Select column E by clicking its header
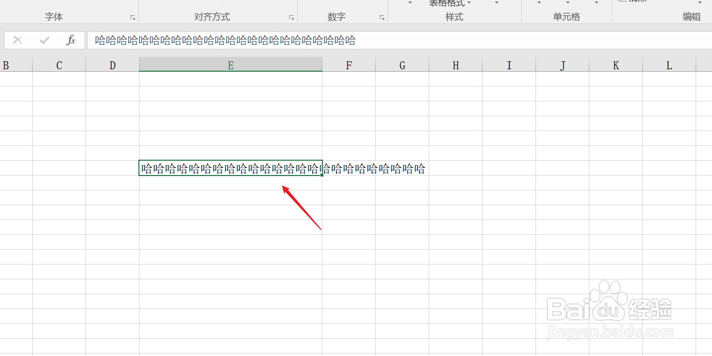Image resolution: width=712 pixels, height=356 pixels. point(230,65)
